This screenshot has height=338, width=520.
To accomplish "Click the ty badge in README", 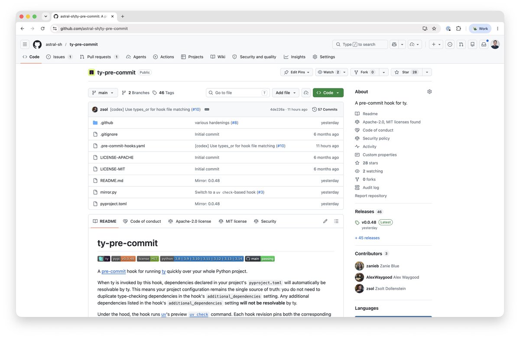I will 104,259.
